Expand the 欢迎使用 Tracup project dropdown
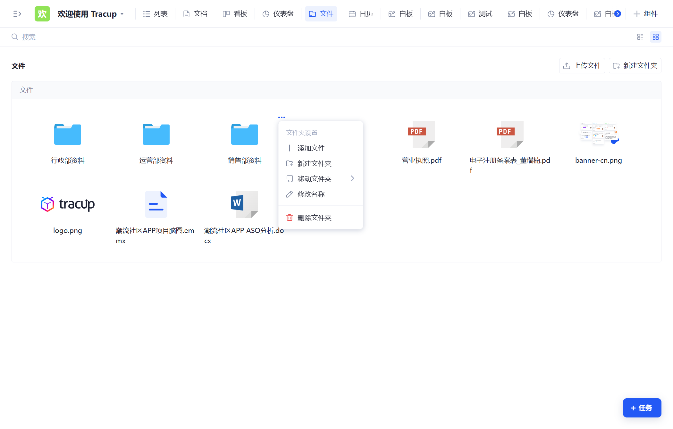 [x=122, y=14]
